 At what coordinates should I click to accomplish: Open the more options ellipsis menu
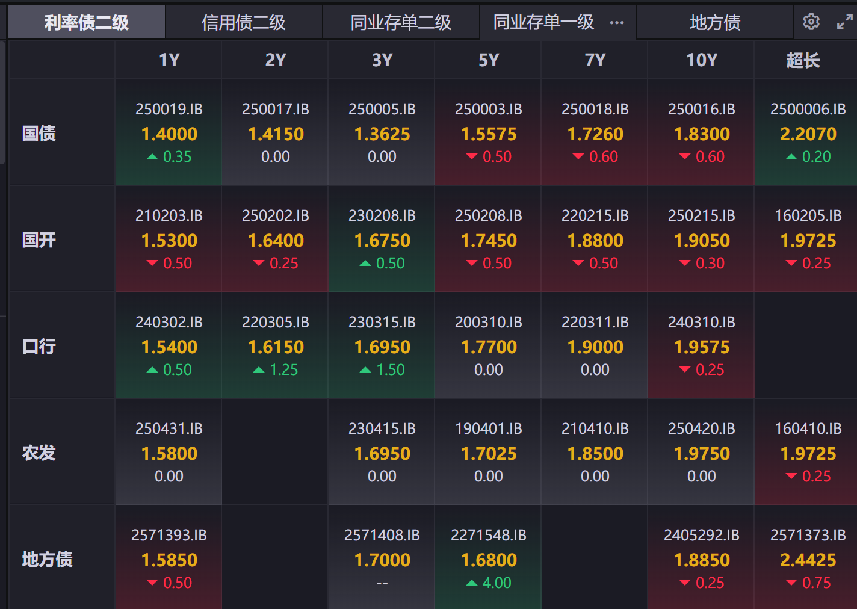point(617,23)
